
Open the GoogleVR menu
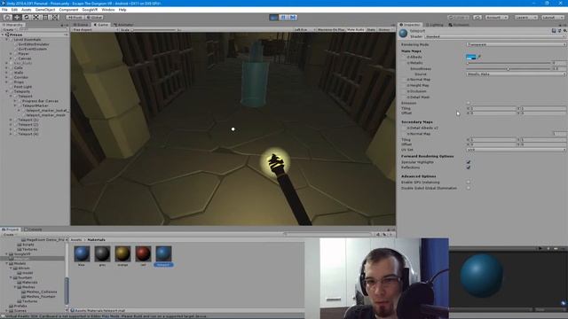click(90, 10)
